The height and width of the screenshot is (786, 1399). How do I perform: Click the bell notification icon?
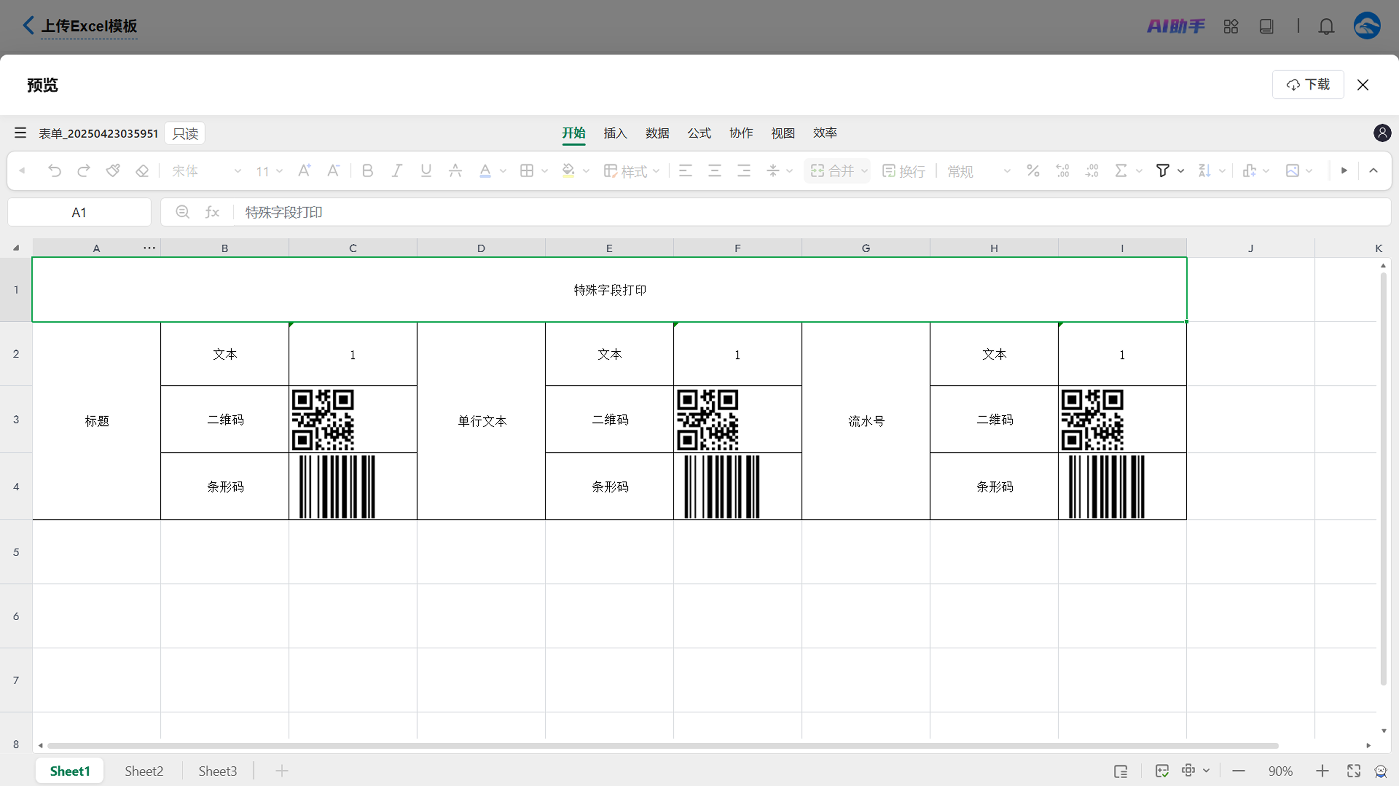pos(1326,26)
